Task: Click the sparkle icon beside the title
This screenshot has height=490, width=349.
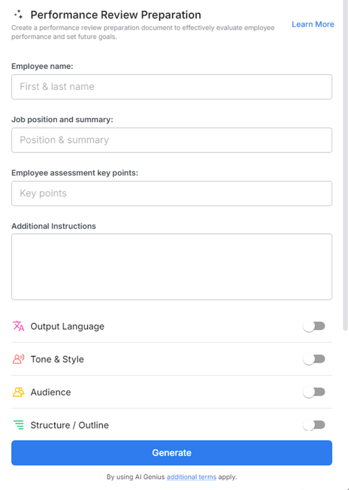Action: pyautogui.click(x=20, y=14)
